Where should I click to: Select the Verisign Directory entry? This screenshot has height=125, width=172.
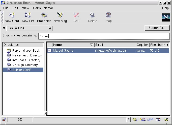click(25, 65)
